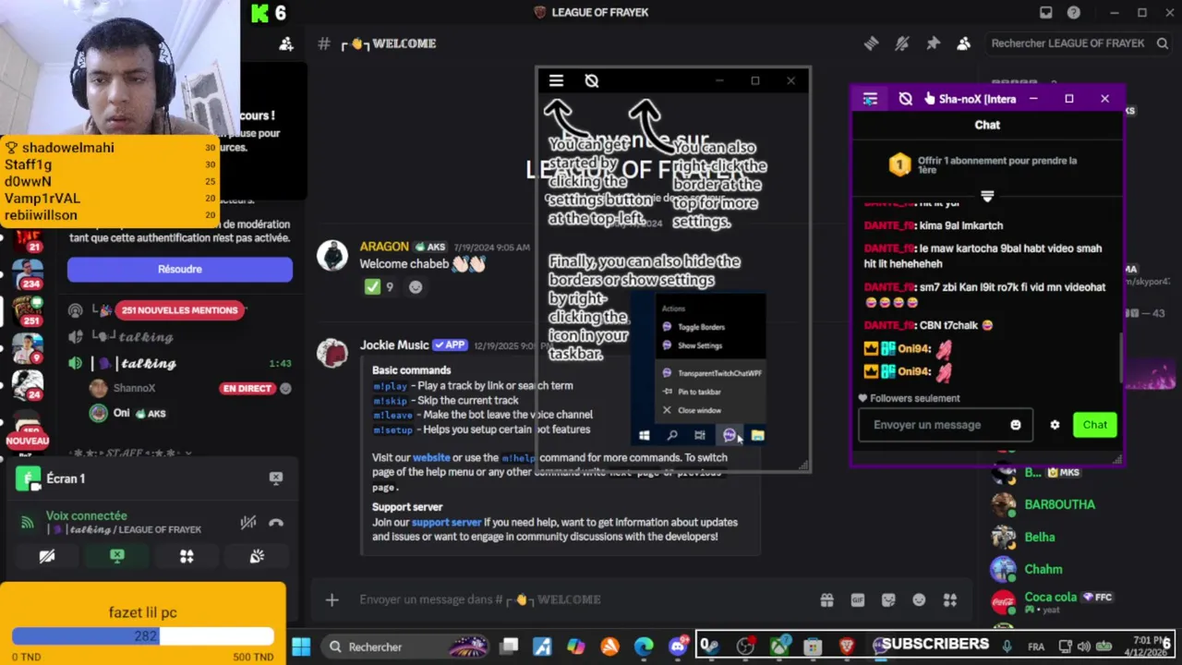Toggle green screen share button
This screenshot has width=1182, height=665.
(x=117, y=556)
